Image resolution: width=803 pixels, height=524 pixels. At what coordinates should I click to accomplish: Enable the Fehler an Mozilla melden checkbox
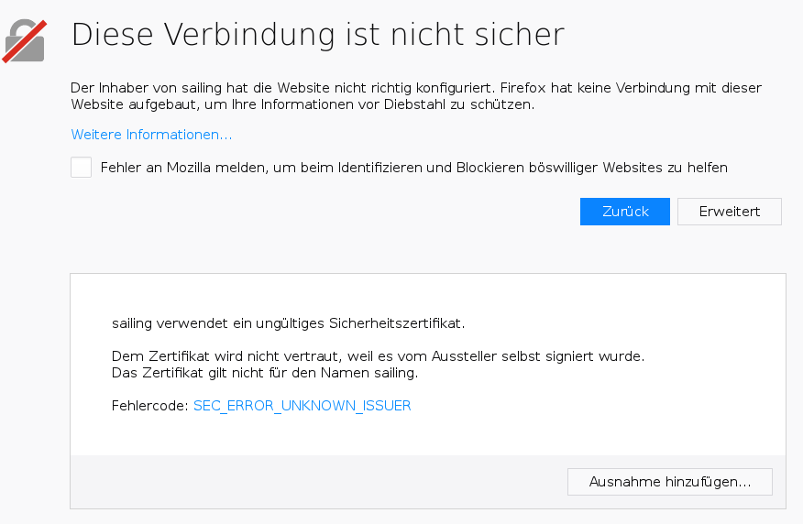pyautogui.click(x=81, y=168)
